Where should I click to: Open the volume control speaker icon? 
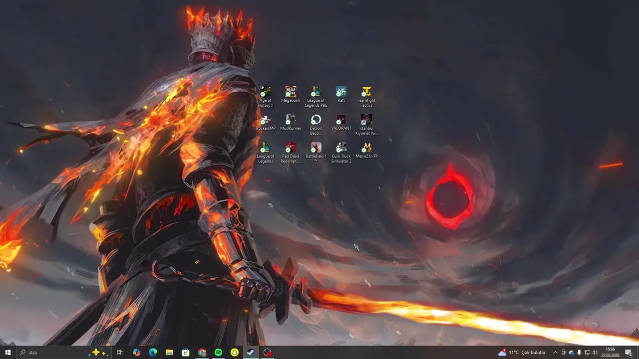595,353
